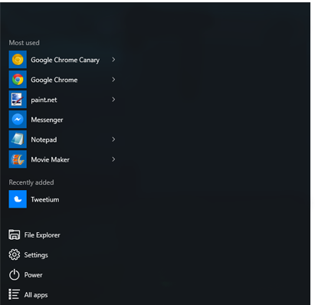Click the File Explorer icon
This screenshot has width=315, height=305.
tap(15, 234)
